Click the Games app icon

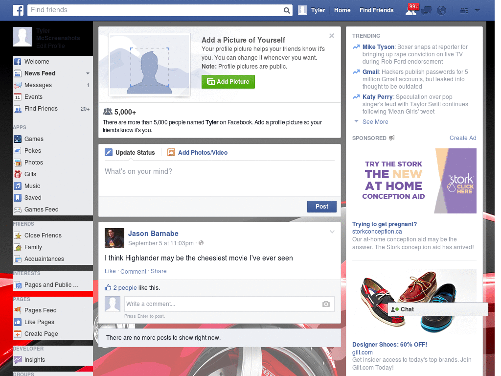point(18,139)
